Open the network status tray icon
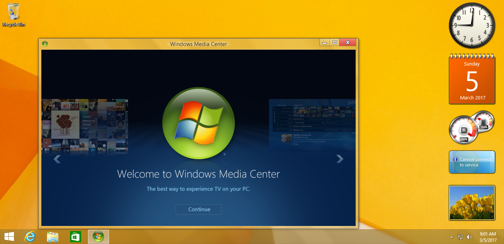Viewport: 504px width, 244px height. [x=460, y=237]
